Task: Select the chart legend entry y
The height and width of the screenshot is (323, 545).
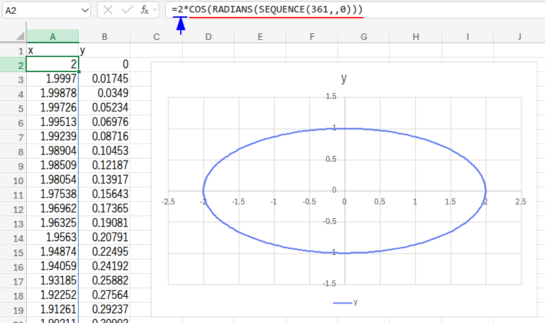Action: click(345, 303)
